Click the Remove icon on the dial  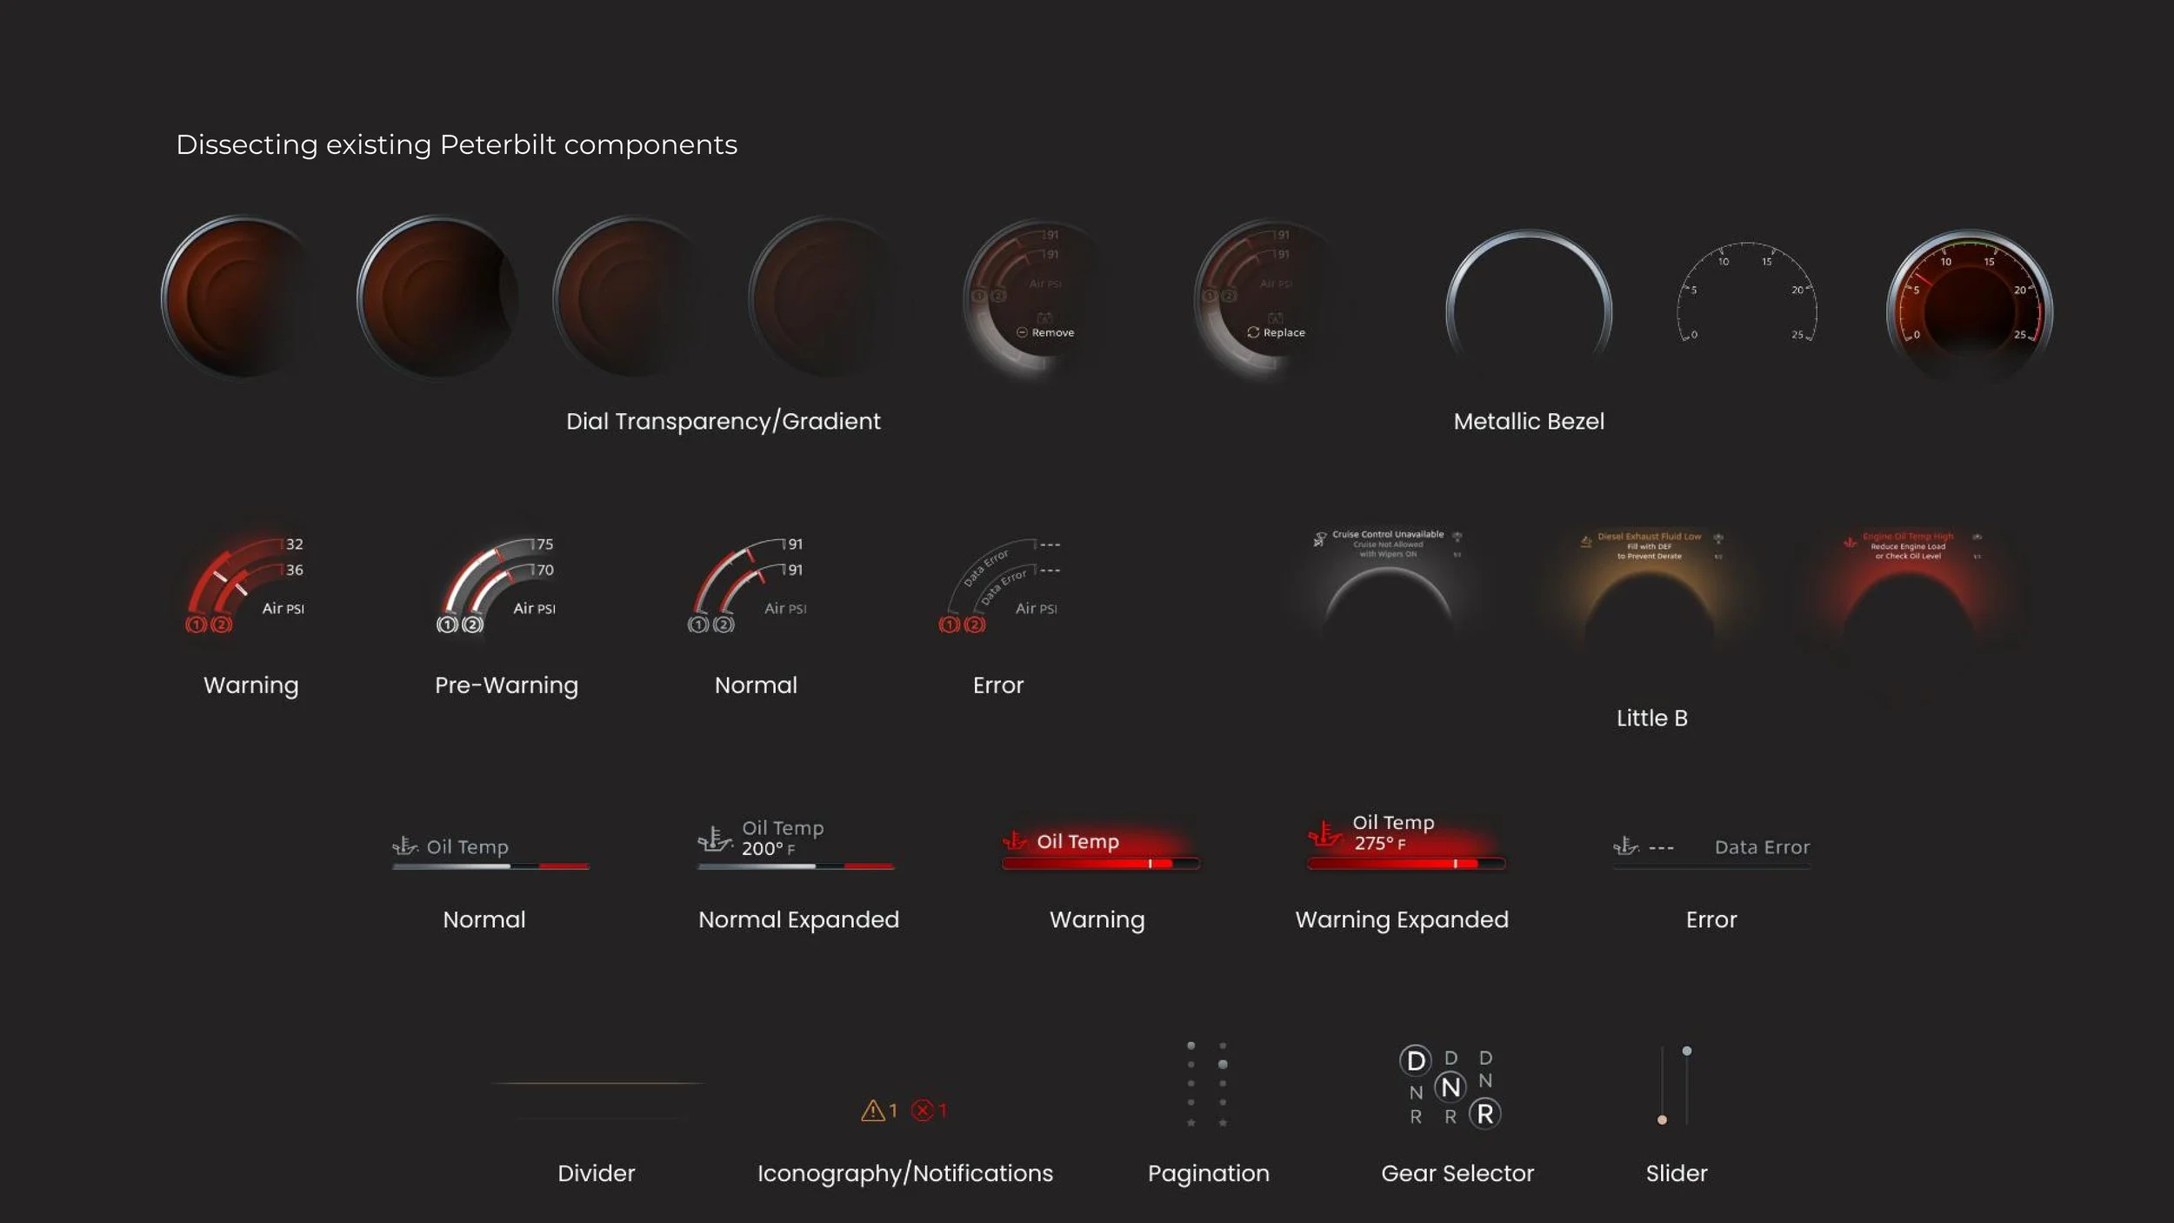coord(1022,333)
